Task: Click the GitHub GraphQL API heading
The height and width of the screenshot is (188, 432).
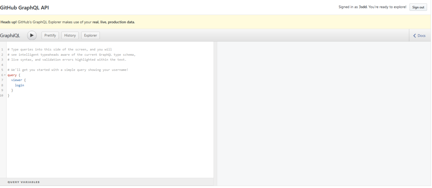Action: point(24,8)
